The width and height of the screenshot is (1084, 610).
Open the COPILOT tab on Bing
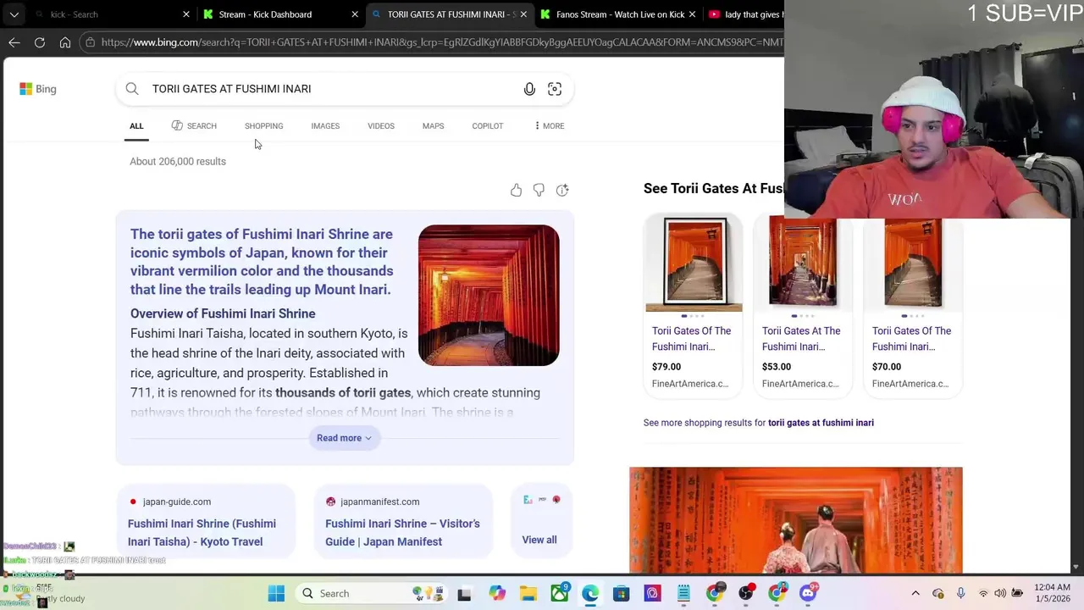(x=488, y=126)
